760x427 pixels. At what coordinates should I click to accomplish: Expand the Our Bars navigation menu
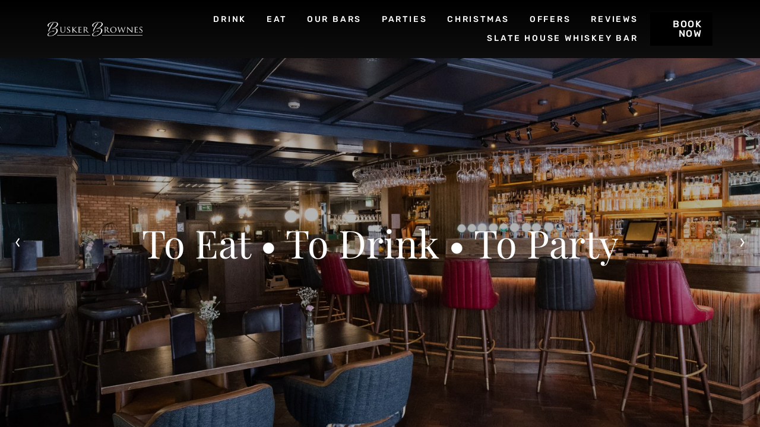(334, 19)
